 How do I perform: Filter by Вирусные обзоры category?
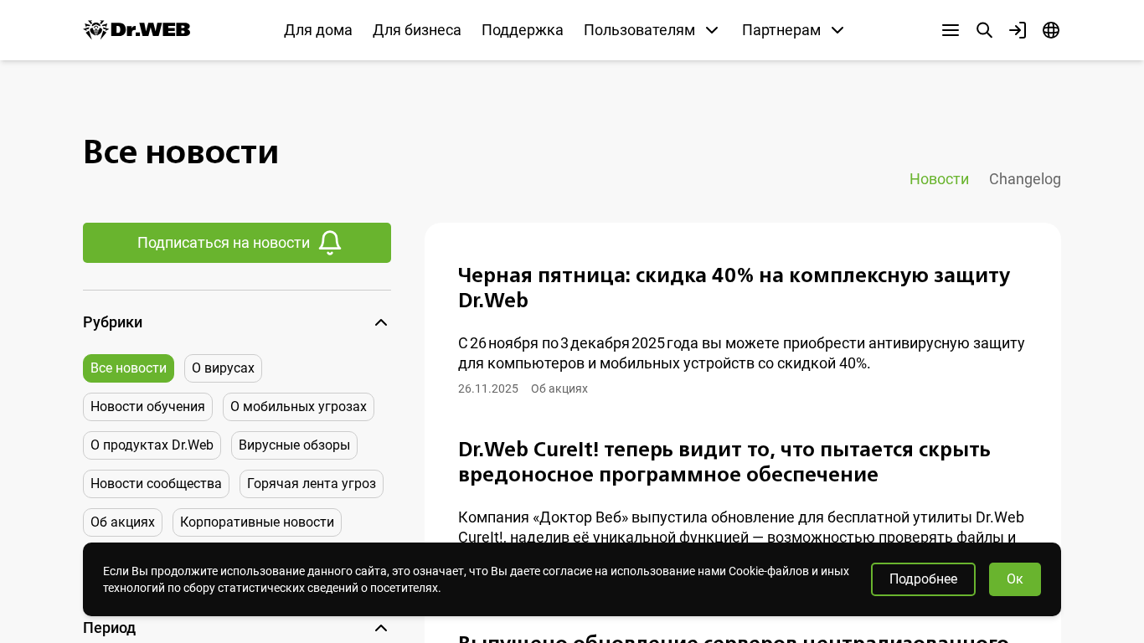click(294, 445)
